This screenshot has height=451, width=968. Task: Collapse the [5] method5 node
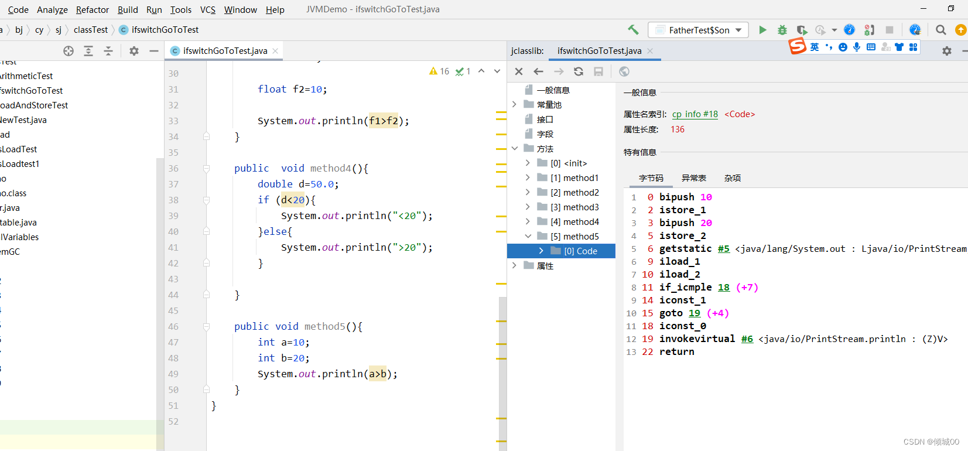click(x=528, y=236)
